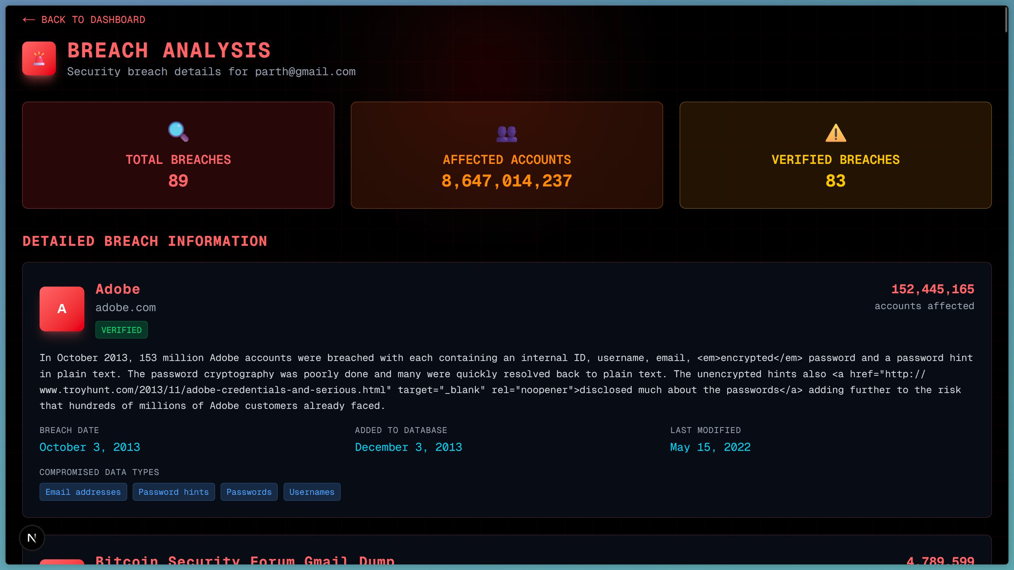This screenshot has width=1014, height=570.
Task: Click the Usernames data type tag
Action: click(x=312, y=492)
